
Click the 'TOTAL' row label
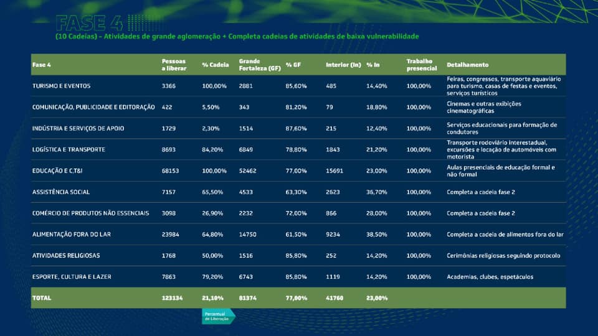point(42,298)
